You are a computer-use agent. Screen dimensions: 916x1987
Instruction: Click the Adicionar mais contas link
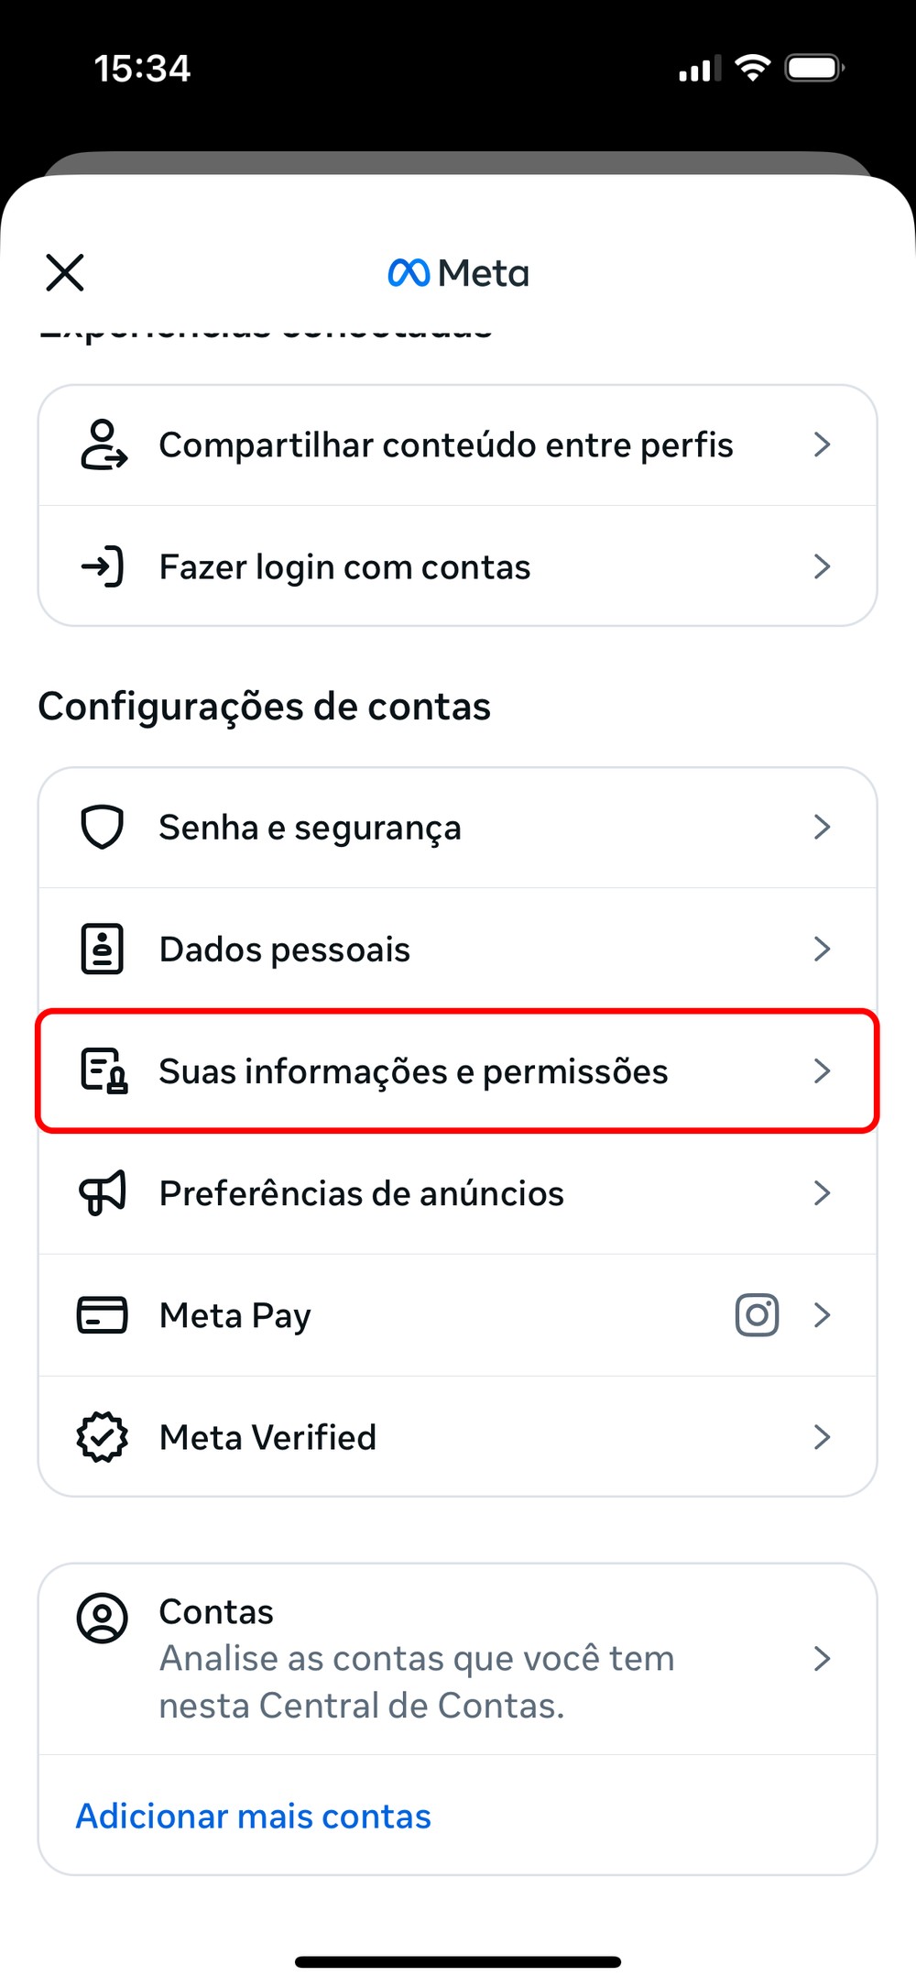coord(254,1816)
